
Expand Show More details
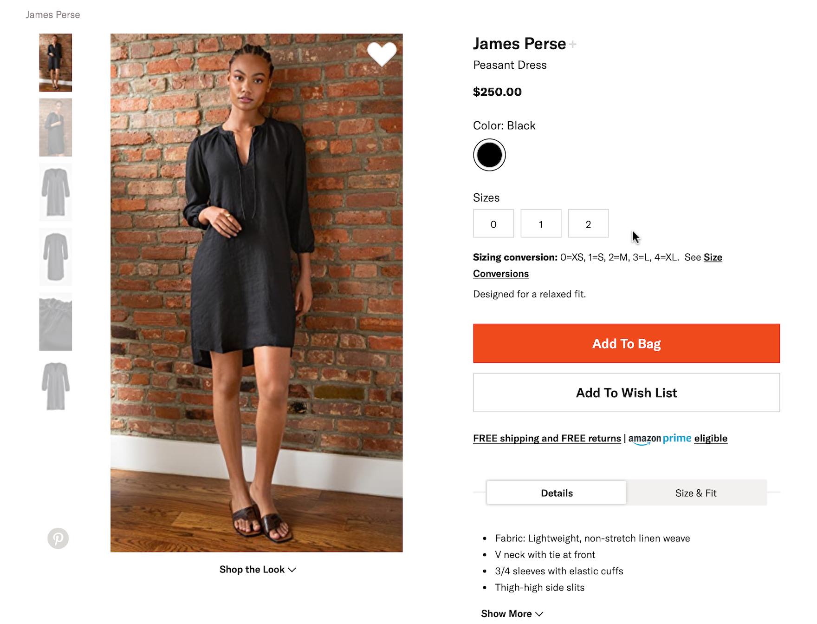[512, 614]
